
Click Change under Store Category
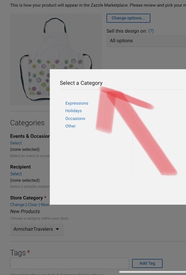coord(17,205)
